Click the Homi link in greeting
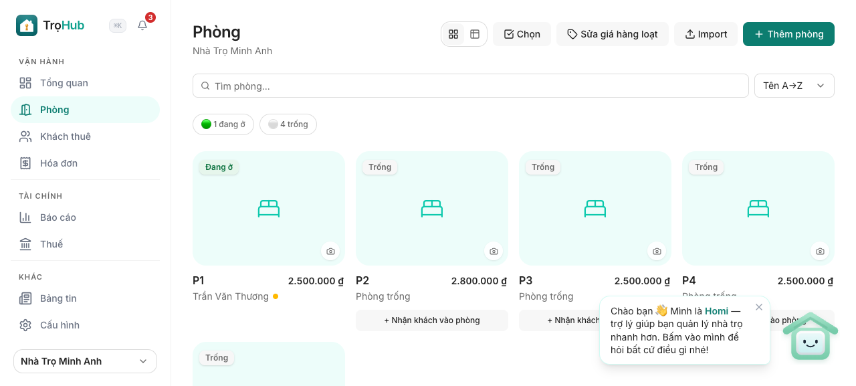This screenshot has height=386, width=856. [x=716, y=311]
